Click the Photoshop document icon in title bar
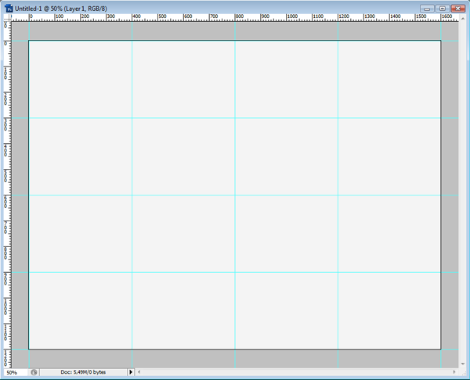This screenshot has height=380, width=470. click(x=9, y=9)
